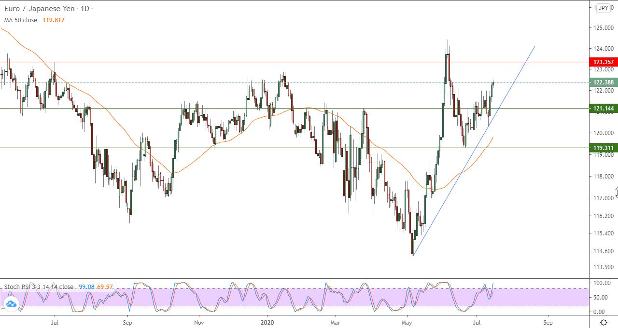Select the green 121.144 price label
The width and height of the screenshot is (618, 328).
pos(603,108)
